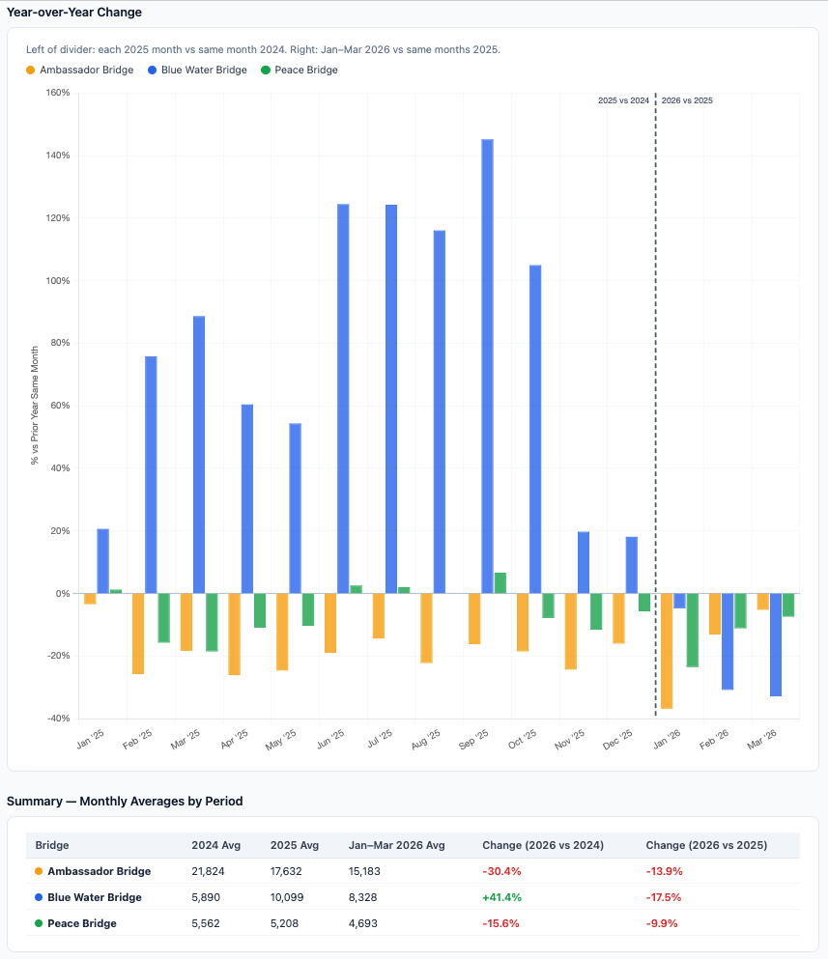The height and width of the screenshot is (959, 828).
Task: Select the Sep '25 Blue Water Bridge bar
Action: pos(488,366)
